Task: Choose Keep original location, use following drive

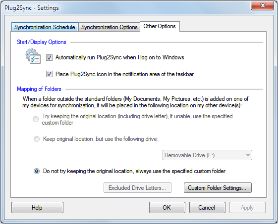Action: click(37, 139)
